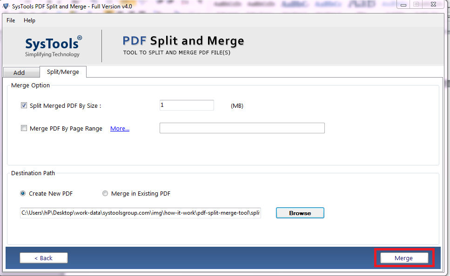Viewport: 450px width, 276px height.
Task: Select the Split/Merge tab
Action: pos(63,72)
